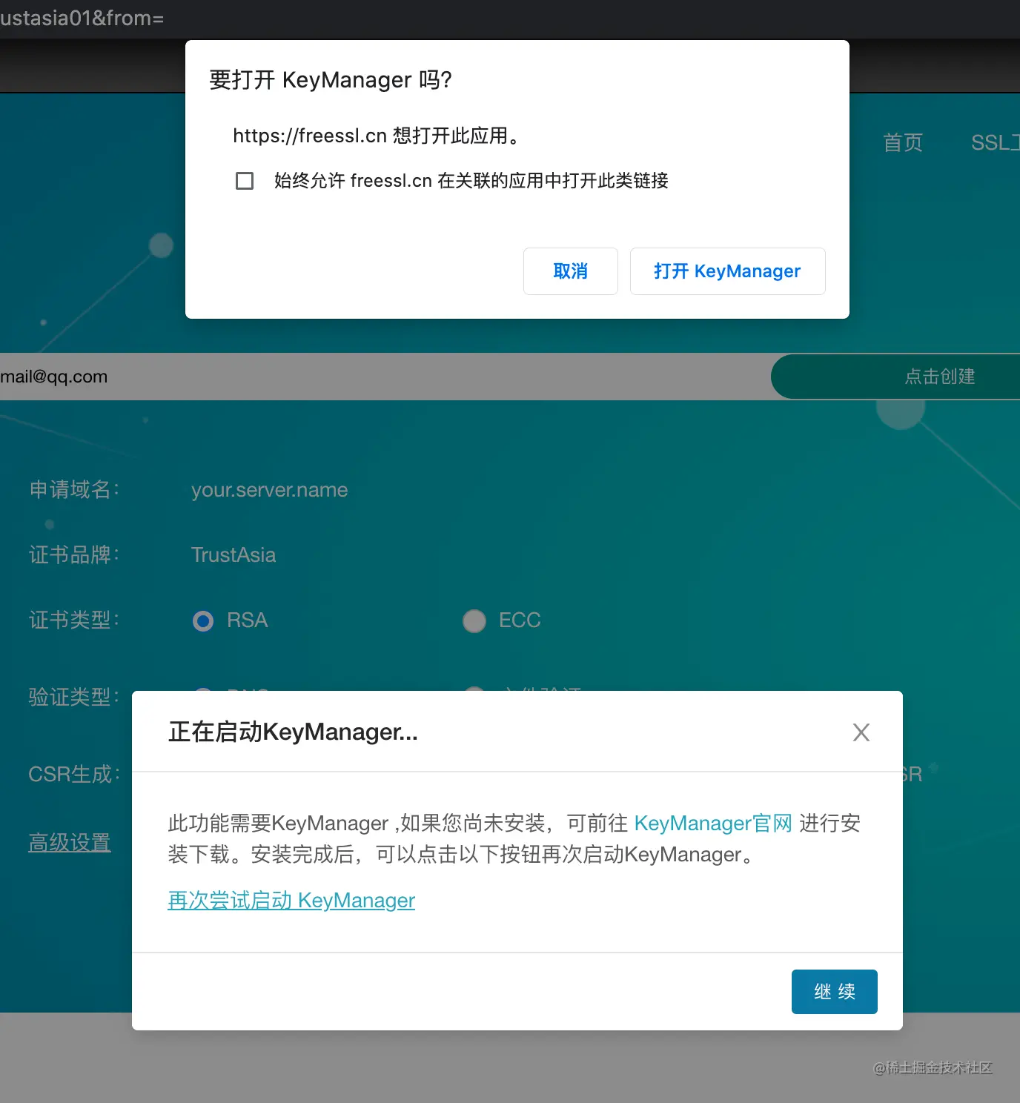The image size is (1020, 1103).
Task: Click the browser address bar URL text
Action: pyautogui.click(x=82, y=18)
